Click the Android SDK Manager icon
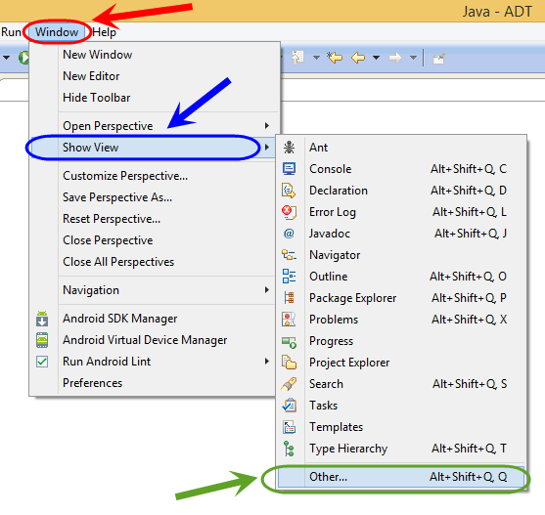 click(42, 319)
